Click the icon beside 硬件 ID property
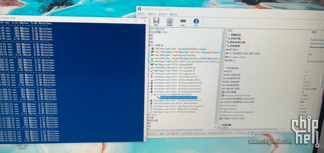 pos(227,60)
